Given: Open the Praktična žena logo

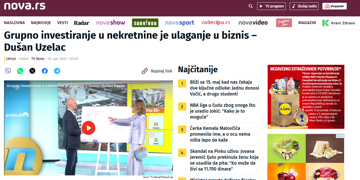Looking at the screenshot, I should pos(284,23).
